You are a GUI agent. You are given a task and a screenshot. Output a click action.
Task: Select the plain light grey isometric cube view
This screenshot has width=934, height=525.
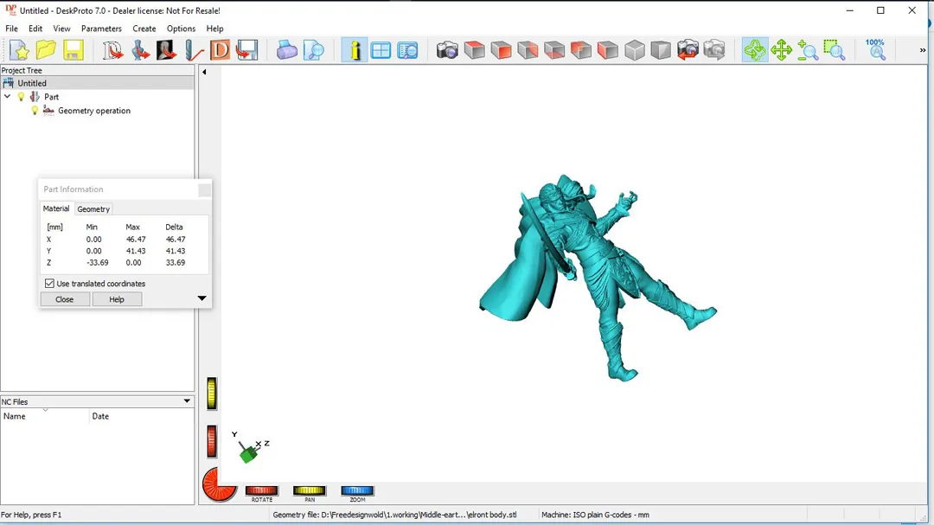635,50
